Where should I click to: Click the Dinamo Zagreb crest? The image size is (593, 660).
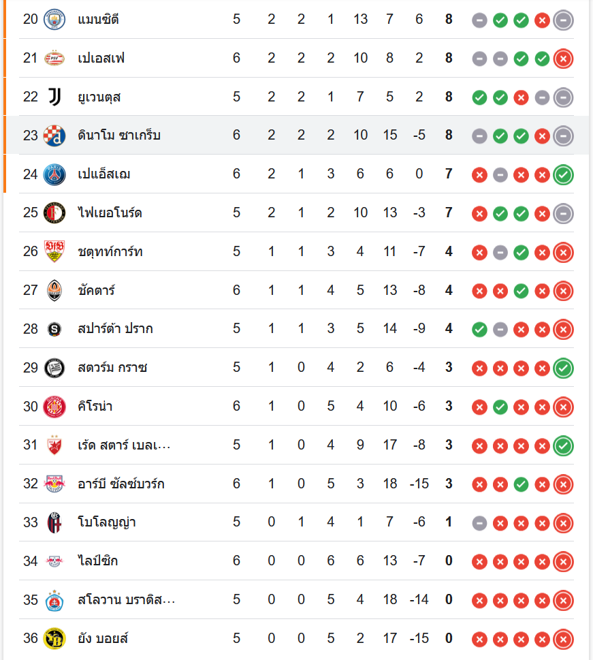pos(54,136)
